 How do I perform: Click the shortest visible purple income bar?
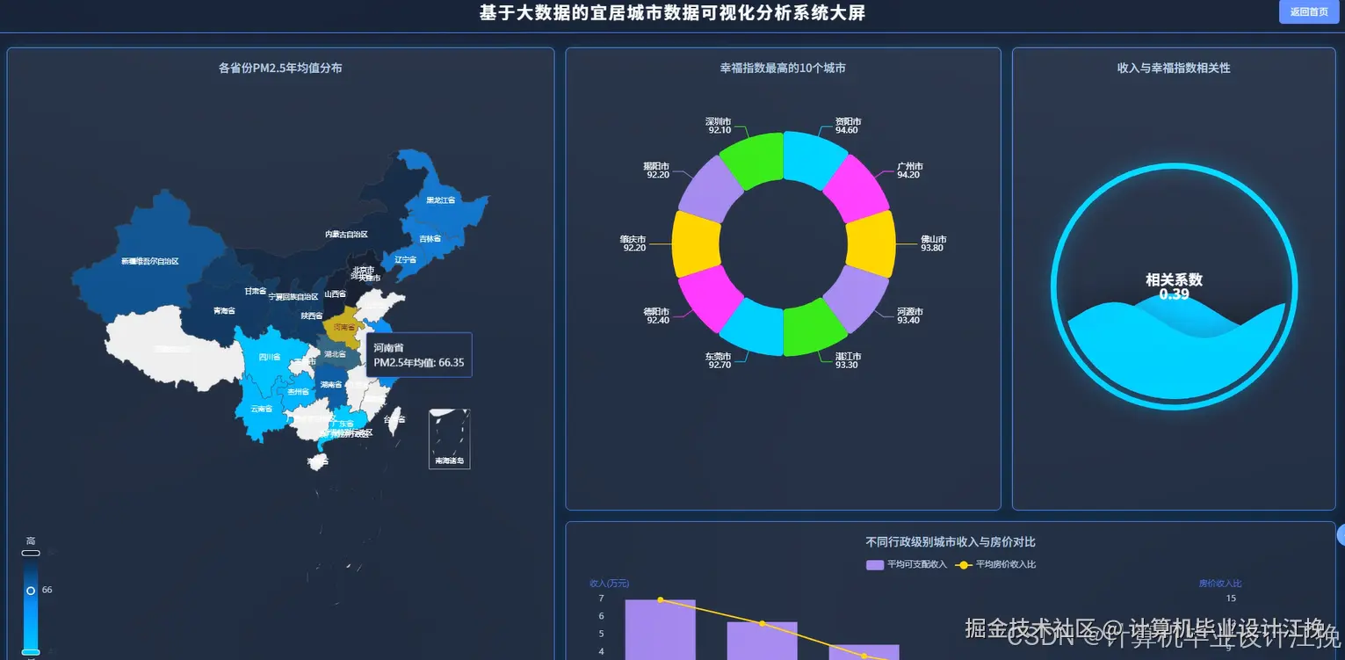[x=864, y=652]
